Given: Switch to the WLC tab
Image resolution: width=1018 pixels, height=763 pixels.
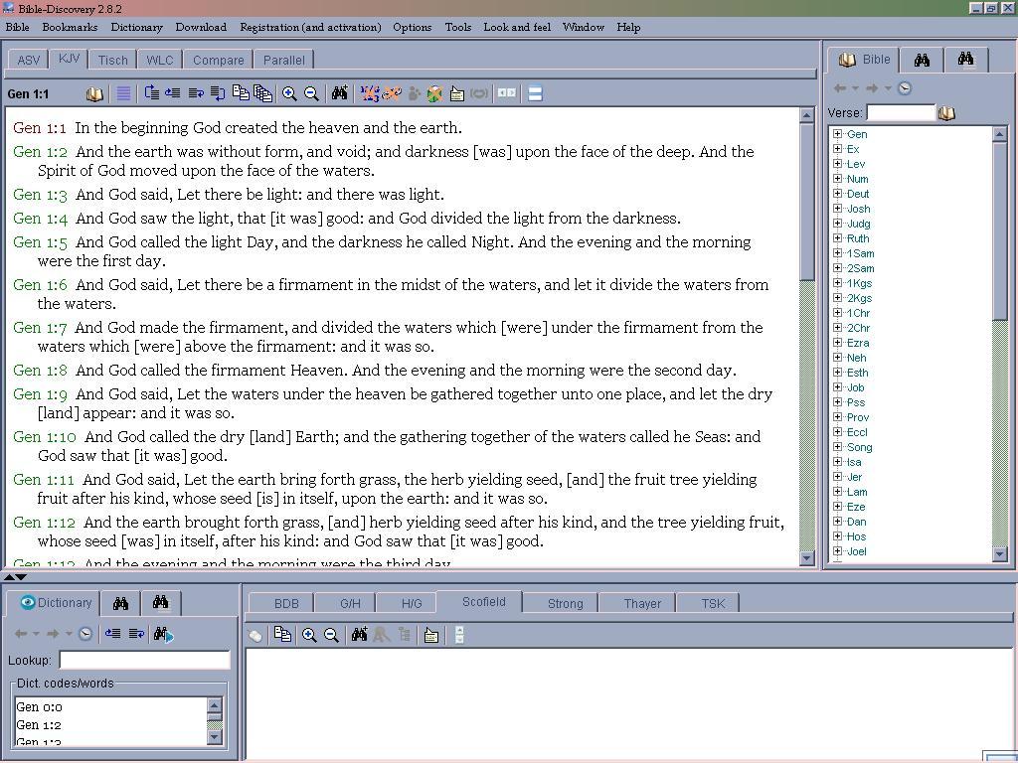Looking at the screenshot, I should click(x=160, y=61).
